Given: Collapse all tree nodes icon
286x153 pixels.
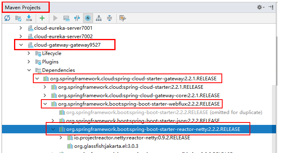Looking at the screenshot, I should pos(110,18).
